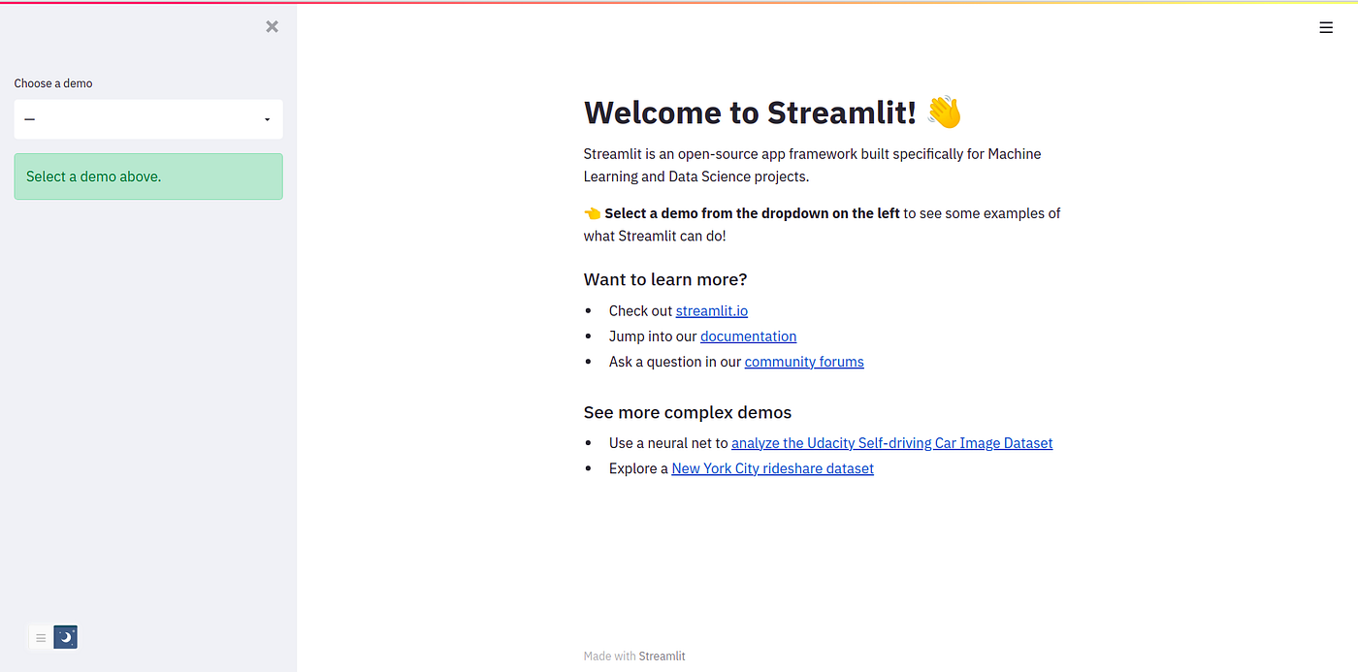Screen dimensions: 1358x672
Task: Click the "Want to learn more?" heading
Action: point(665,279)
